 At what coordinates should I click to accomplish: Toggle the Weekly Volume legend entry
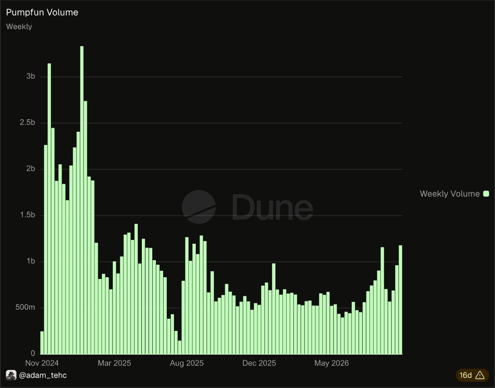(454, 194)
